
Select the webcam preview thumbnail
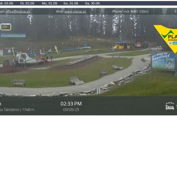(6, 27)
